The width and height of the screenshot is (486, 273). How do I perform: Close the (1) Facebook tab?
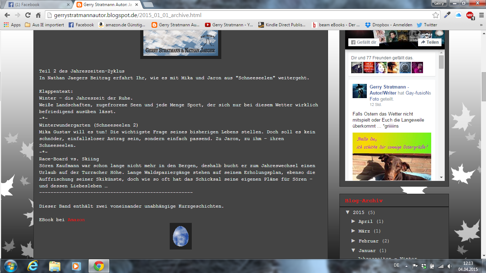[69, 5]
